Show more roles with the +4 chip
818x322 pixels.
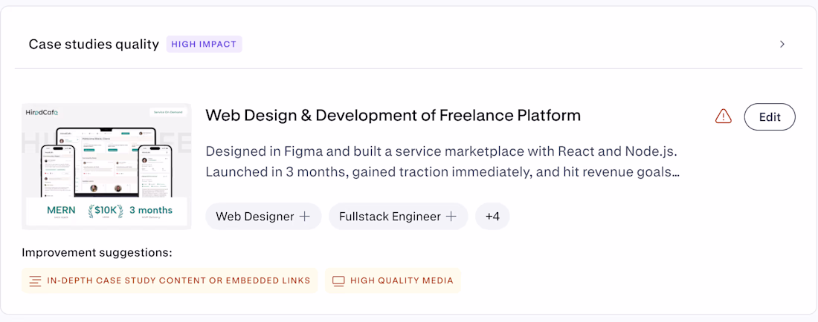(492, 217)
